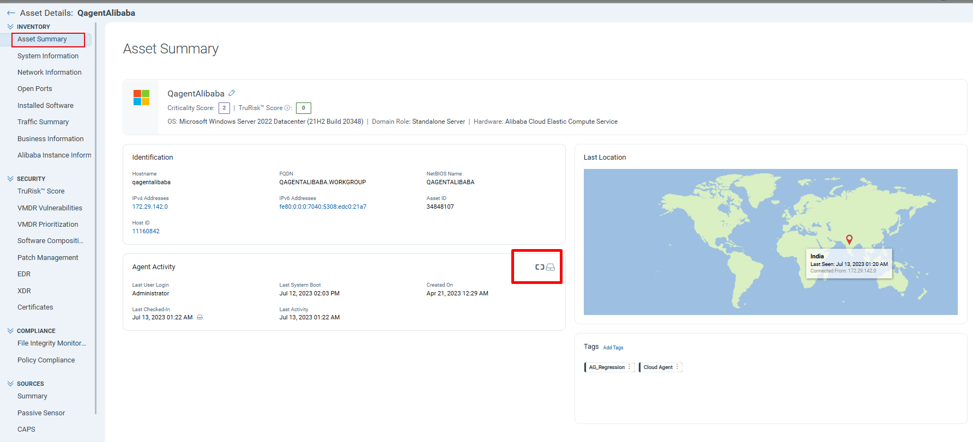This screenshot has width=973, height=442.
Task: Go back using the arrow beside Asset Details
Action: tap(11, 13)
